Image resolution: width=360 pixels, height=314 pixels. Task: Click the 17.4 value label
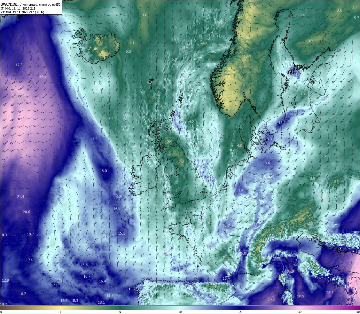29,260
